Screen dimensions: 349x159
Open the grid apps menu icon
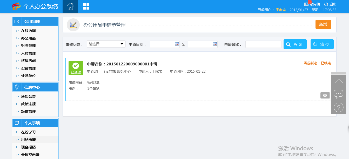tap(86, 6)
